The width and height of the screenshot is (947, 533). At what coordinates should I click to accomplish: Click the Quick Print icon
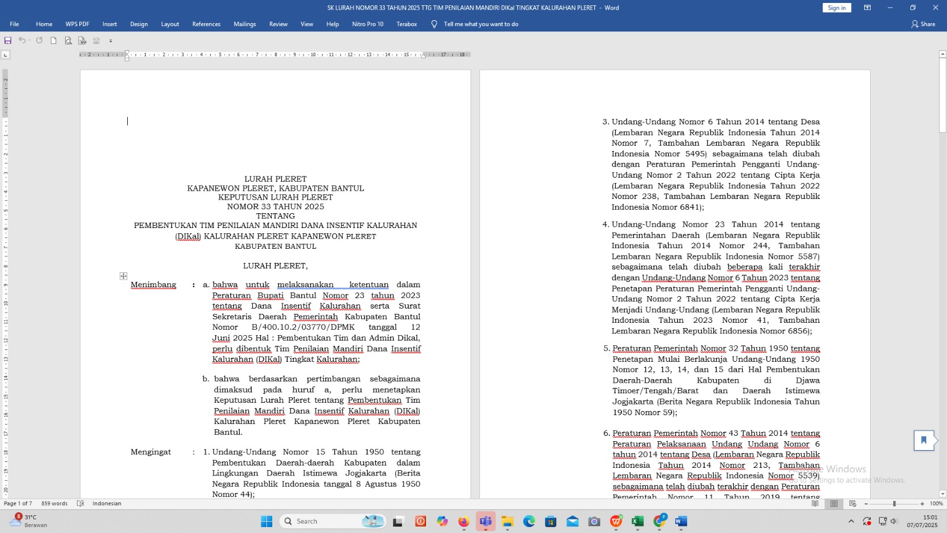(x=82, y=41)
